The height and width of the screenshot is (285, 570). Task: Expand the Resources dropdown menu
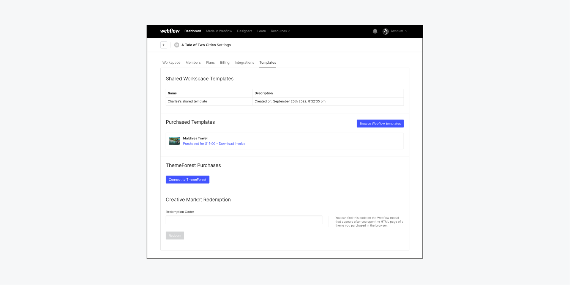click(x=280, y=31)
